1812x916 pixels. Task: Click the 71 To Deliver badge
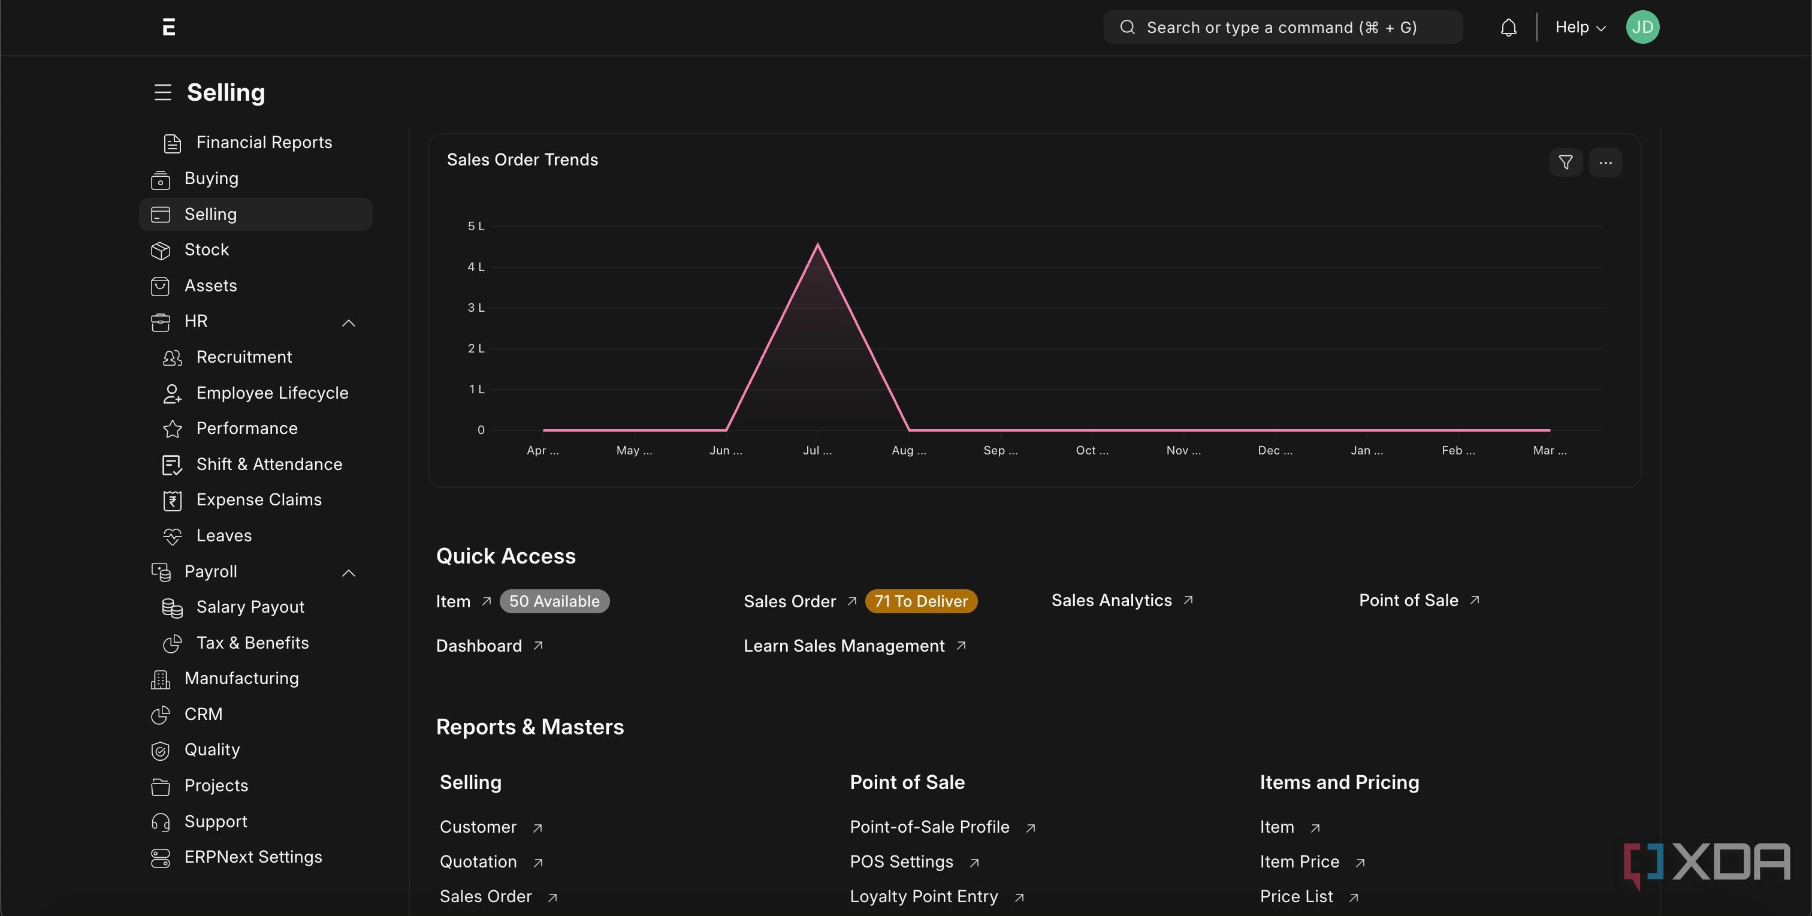point(921,601)
